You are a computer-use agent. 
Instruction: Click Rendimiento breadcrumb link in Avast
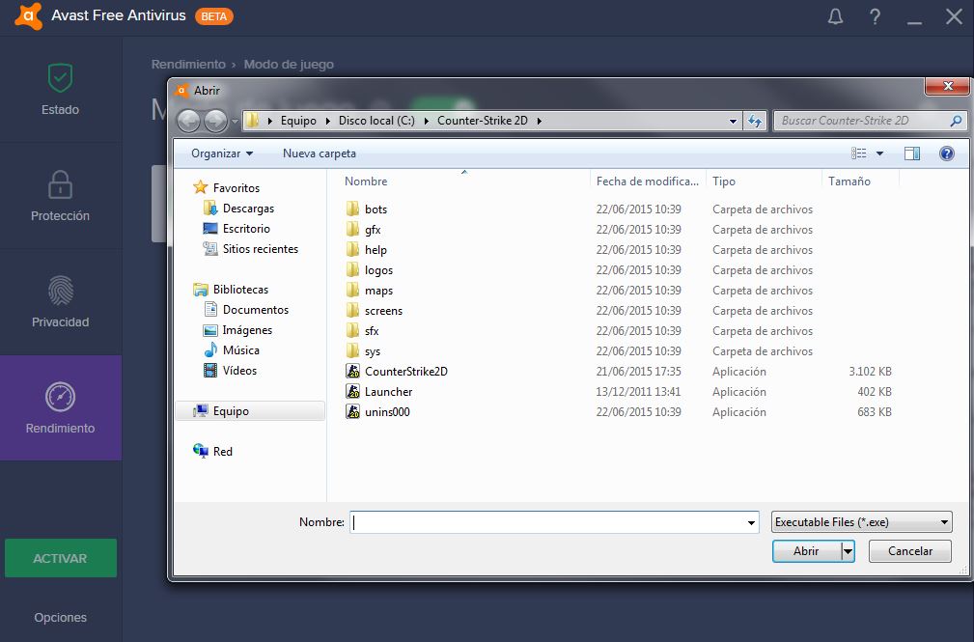(x=188, y=64)
